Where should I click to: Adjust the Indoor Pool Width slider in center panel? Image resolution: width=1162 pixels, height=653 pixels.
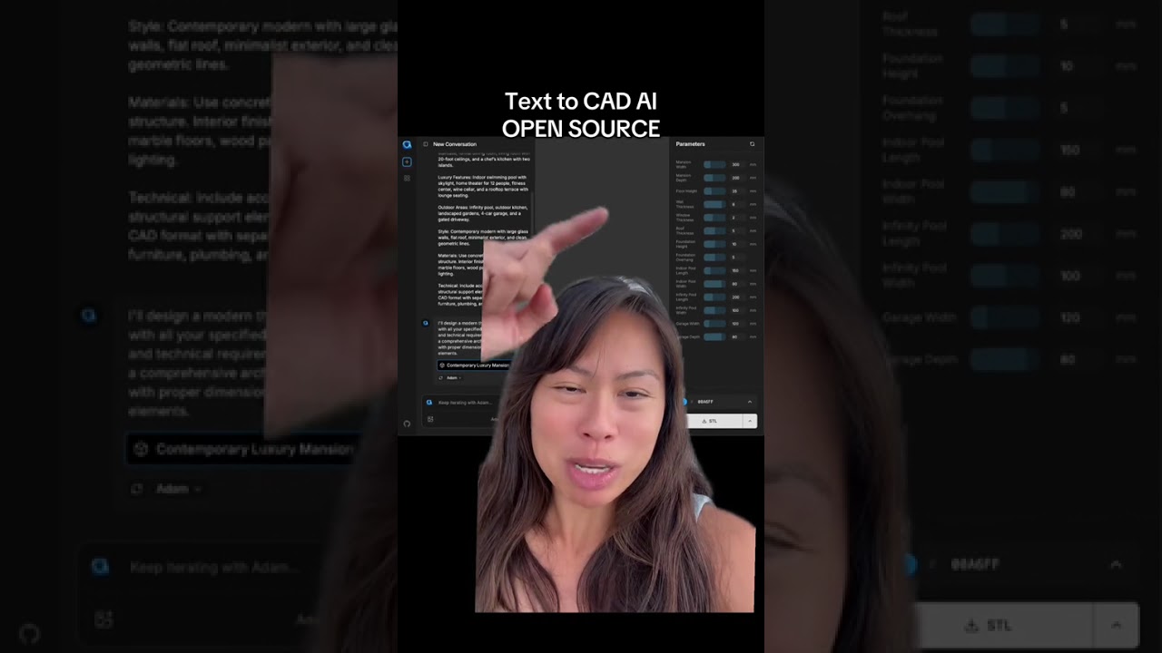[714, 284]
